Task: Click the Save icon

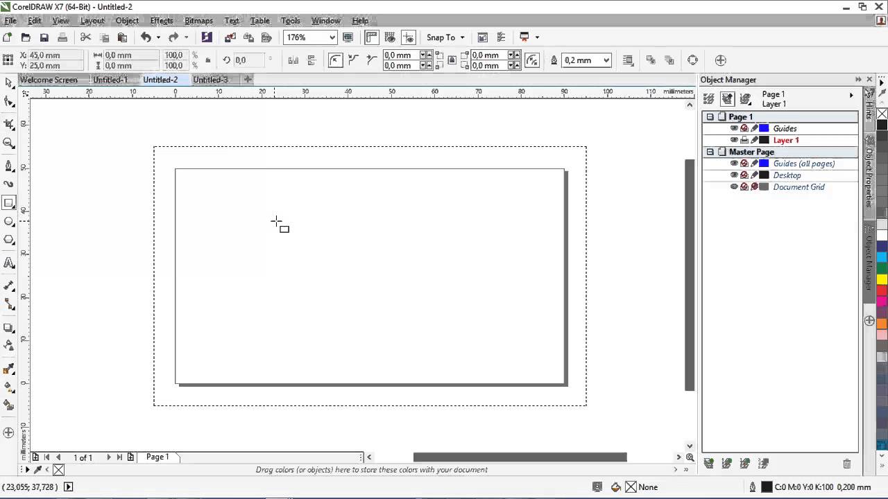Action: pos(44,37)
